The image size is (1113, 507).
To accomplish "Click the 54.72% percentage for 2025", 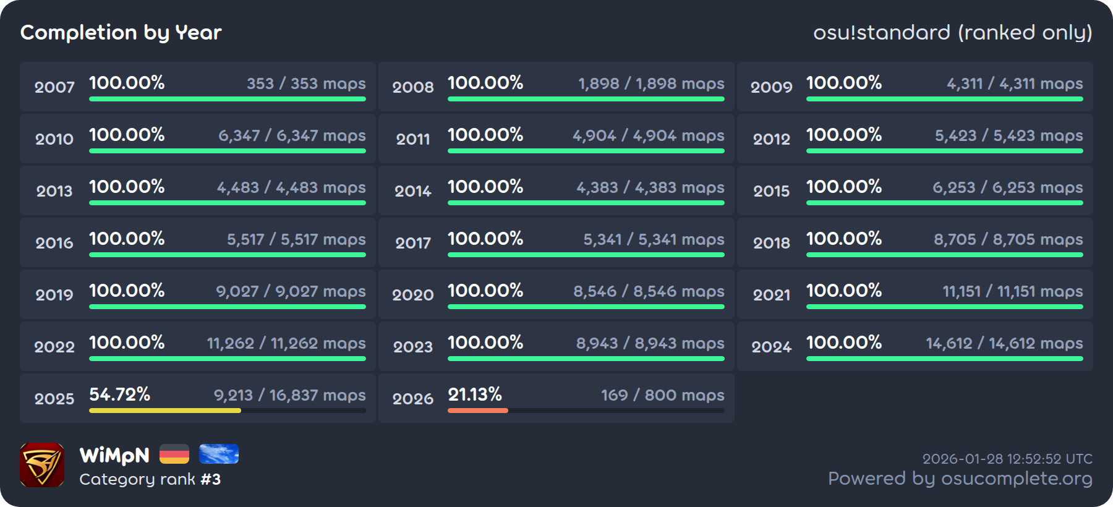I will [x=120, y=394].
